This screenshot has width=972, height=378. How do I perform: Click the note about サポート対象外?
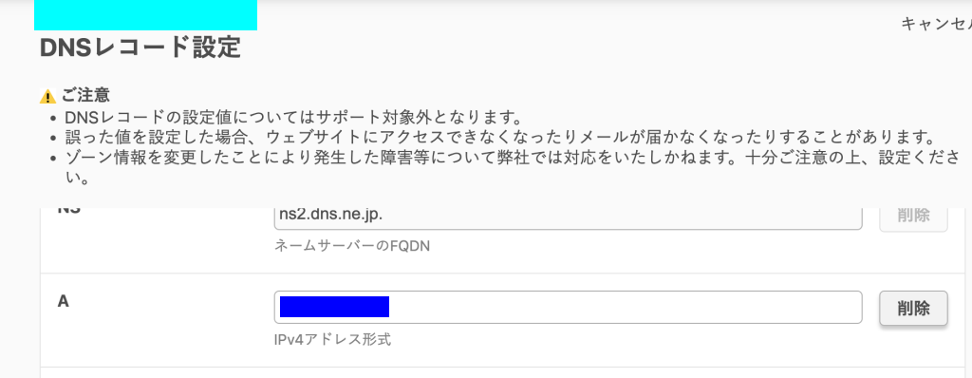pyautogui.click(x=294, y=118)
